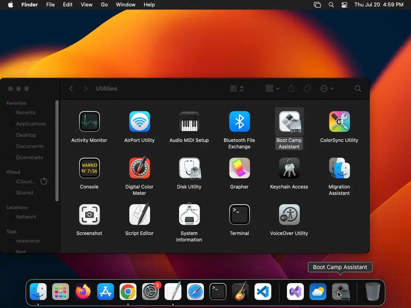Image resolution: width=411 pixels, height=308 pixels.
Task: Select the Console app icon
Action: pyautogui.click(x=90, y=168)
